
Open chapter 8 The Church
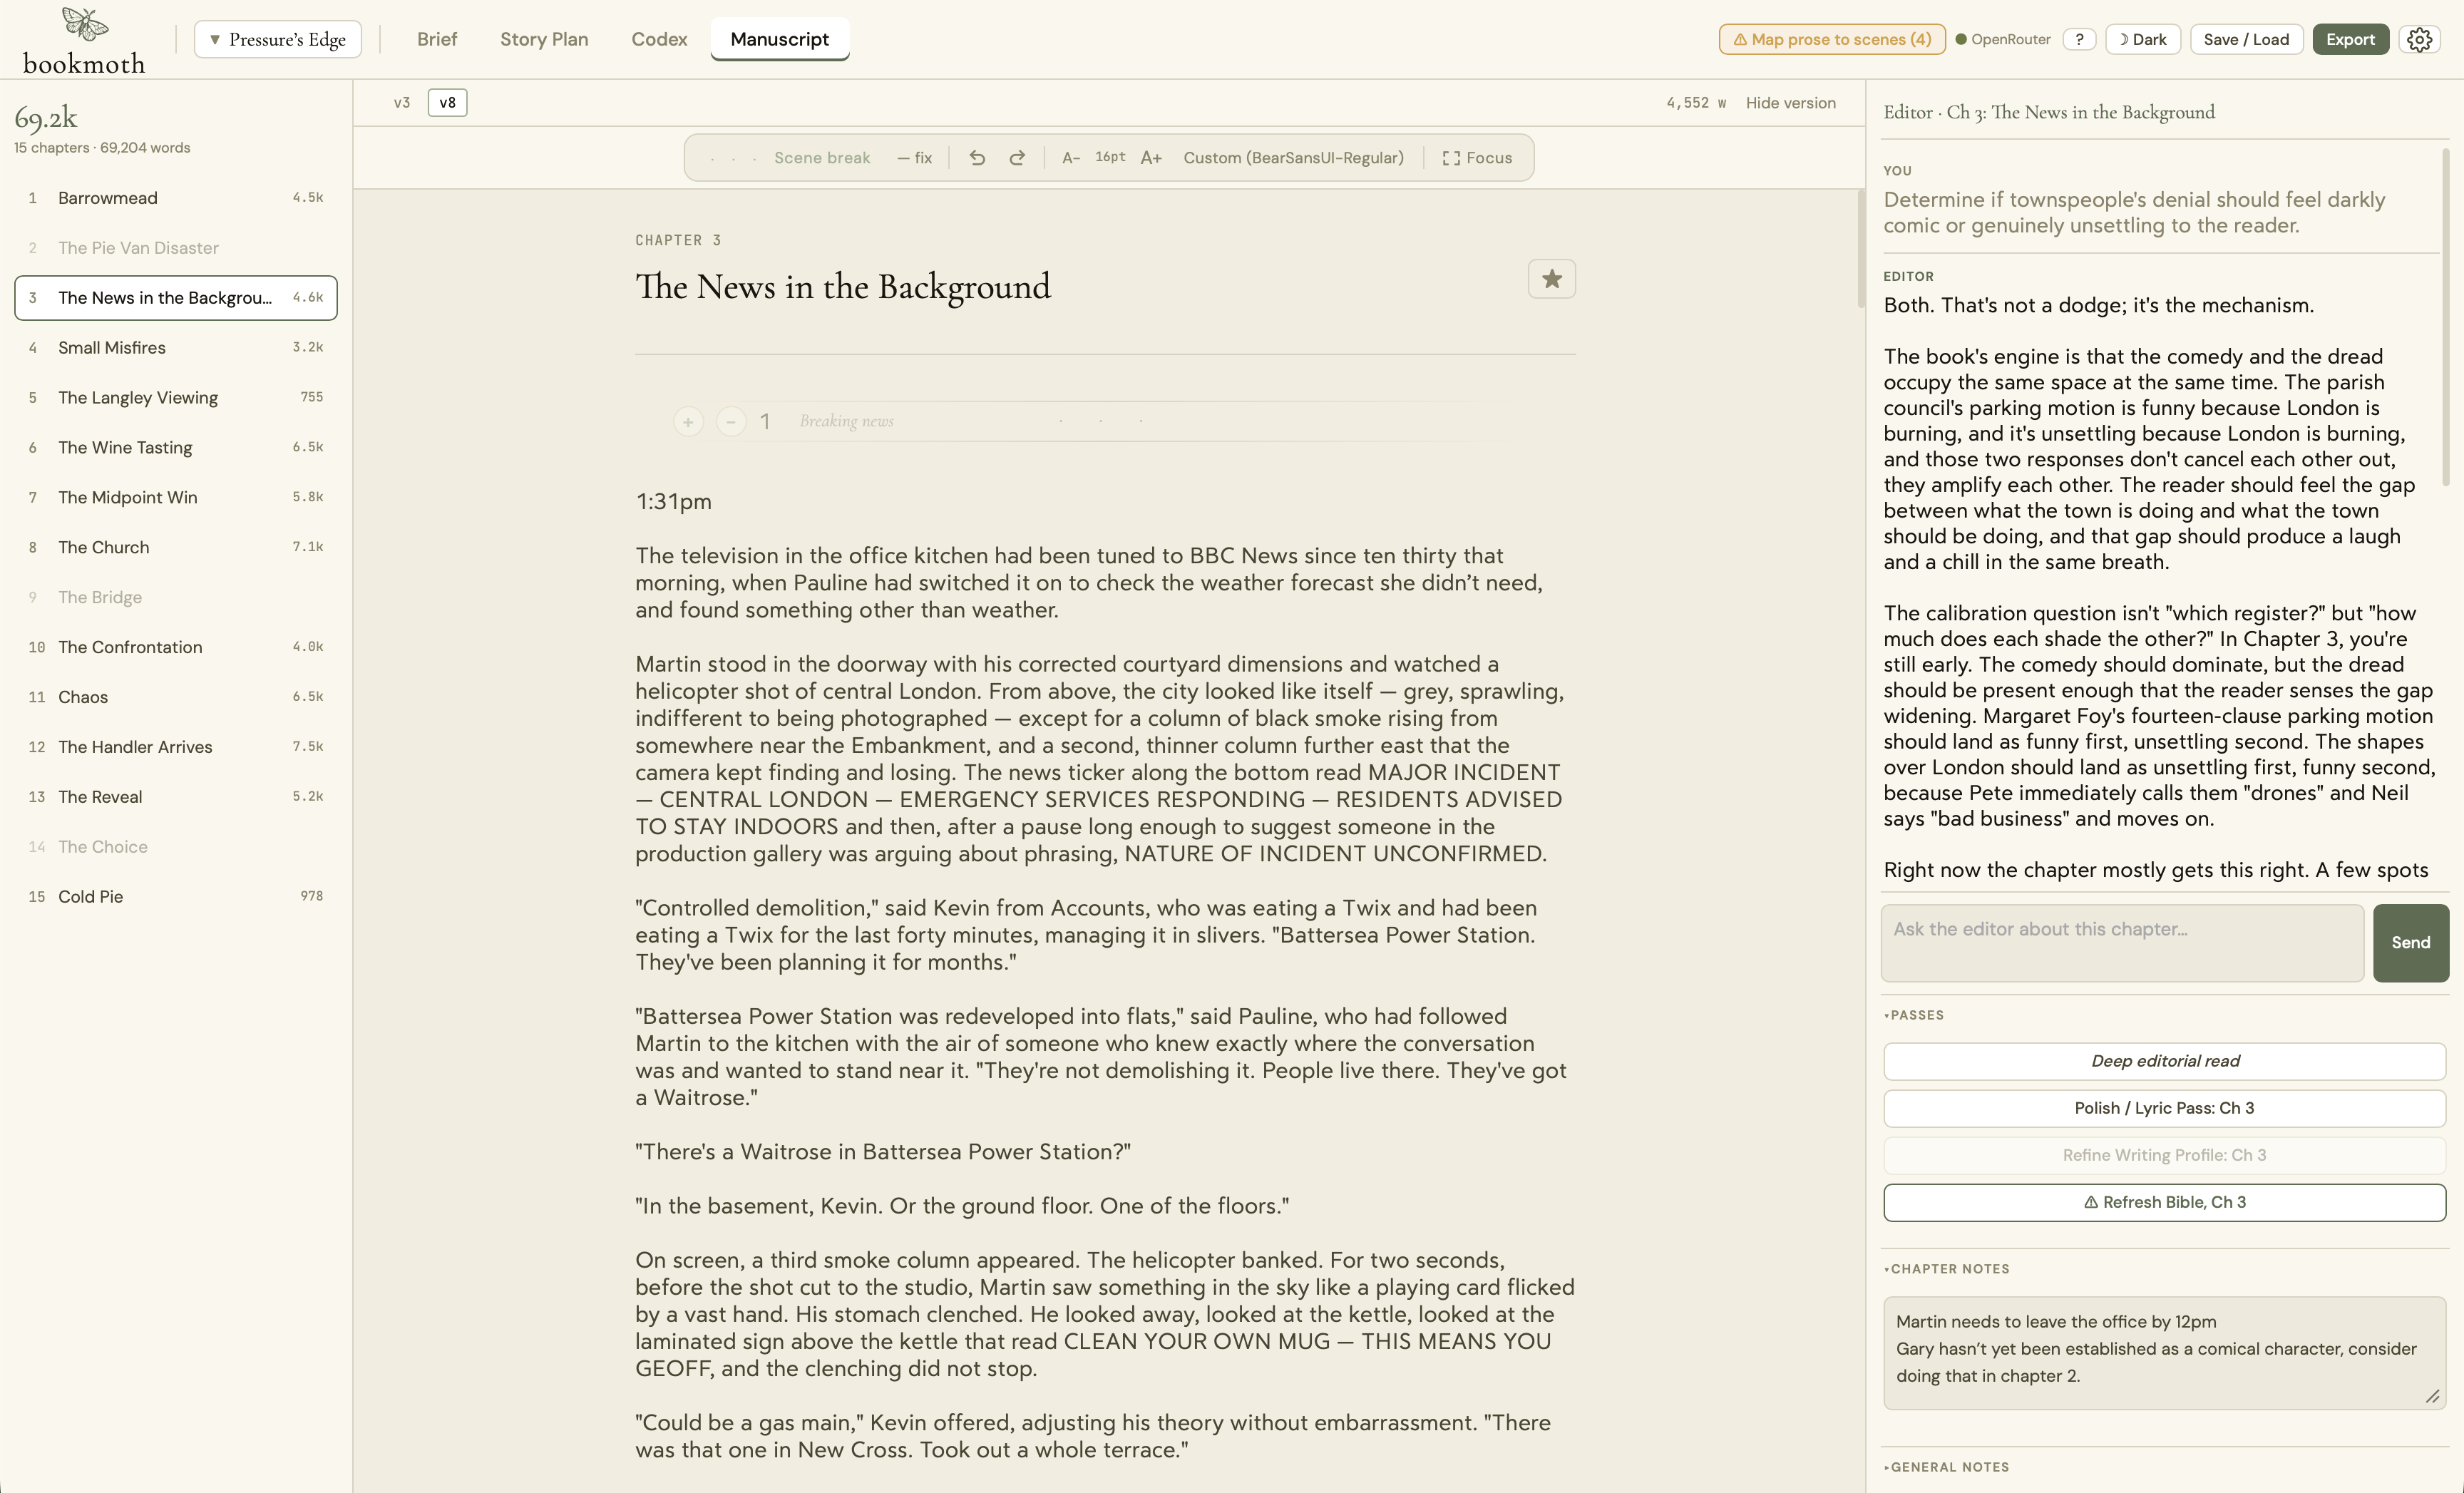pos(176,548)
